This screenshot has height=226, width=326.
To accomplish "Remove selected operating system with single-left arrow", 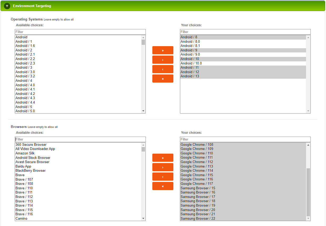I will click(x=163, y=69).
